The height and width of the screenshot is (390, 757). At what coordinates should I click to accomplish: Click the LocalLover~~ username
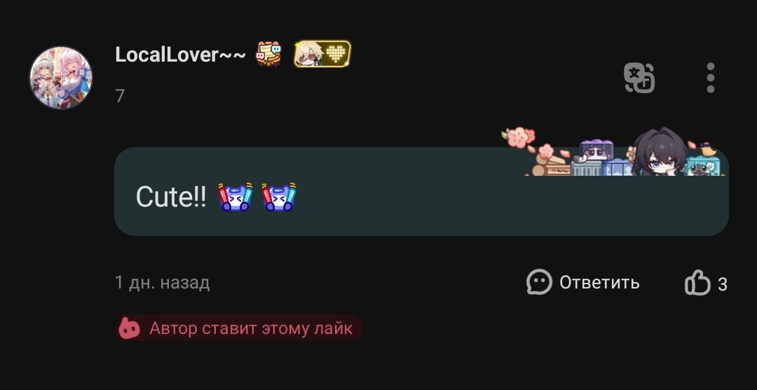tap(180, 55)
